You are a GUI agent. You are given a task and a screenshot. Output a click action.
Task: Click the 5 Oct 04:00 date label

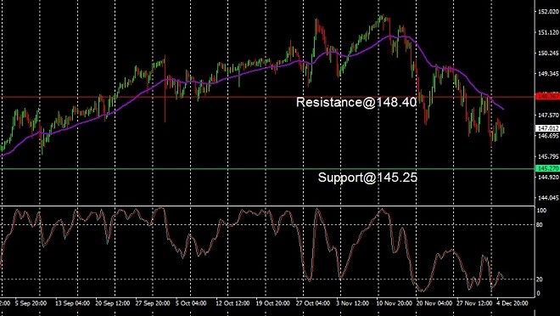click(191, 303)
